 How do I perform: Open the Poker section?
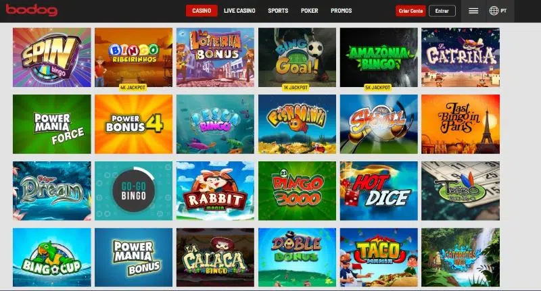tap(310, 11)
